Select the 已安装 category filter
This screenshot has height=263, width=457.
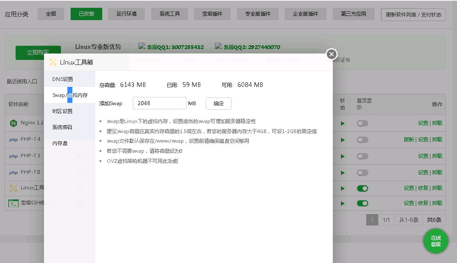coord(86,14)
